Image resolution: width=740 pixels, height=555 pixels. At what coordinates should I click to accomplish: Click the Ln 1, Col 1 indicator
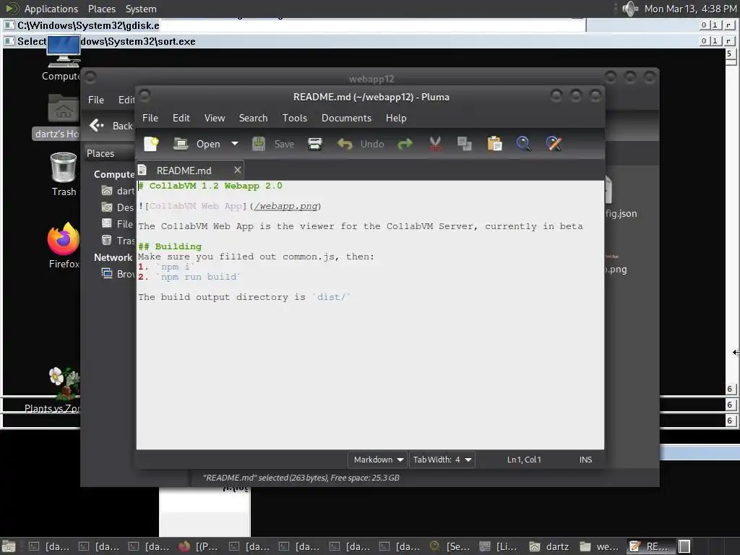tap(524, 460)
